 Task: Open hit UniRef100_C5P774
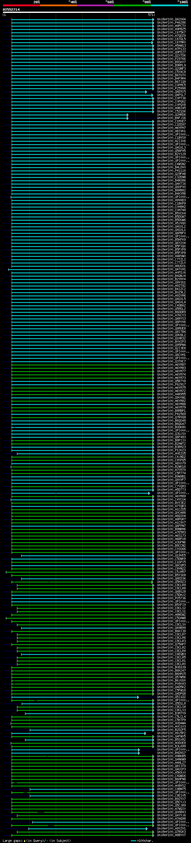(171, 473)
